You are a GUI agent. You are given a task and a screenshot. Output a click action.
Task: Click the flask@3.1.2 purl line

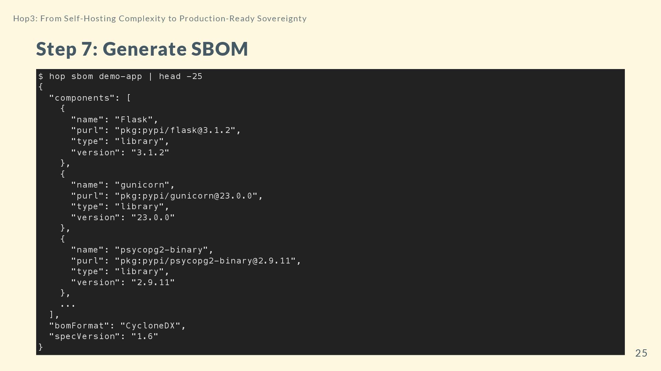(x=156, y=130)
